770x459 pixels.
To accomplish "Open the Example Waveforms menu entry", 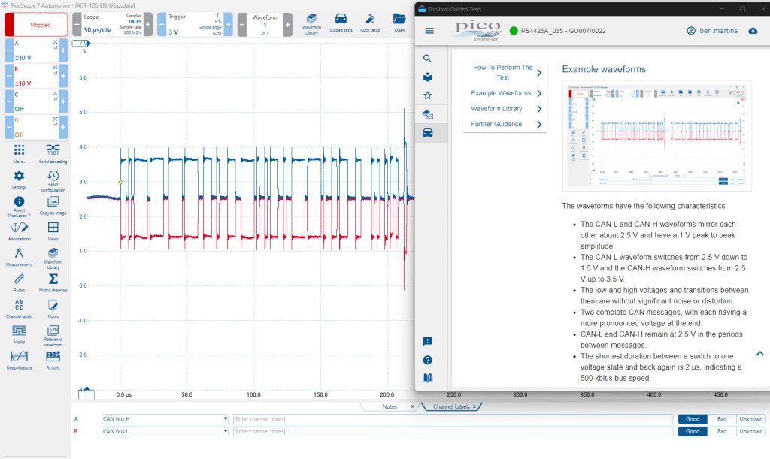I will [x=505, y=93].
